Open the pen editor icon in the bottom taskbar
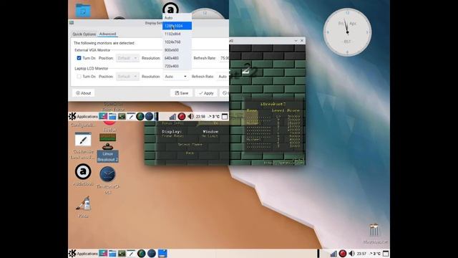The height and width of the screenshot is (258, 458). pyautogui.click(x=131, y=253)
